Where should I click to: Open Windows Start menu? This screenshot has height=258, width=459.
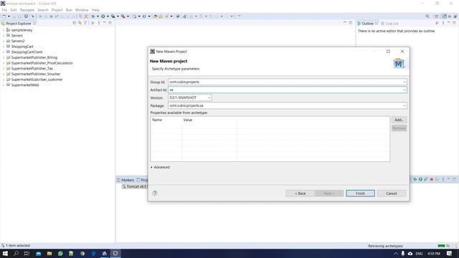5,254
